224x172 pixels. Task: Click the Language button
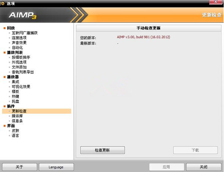click(x=56, y=167)
